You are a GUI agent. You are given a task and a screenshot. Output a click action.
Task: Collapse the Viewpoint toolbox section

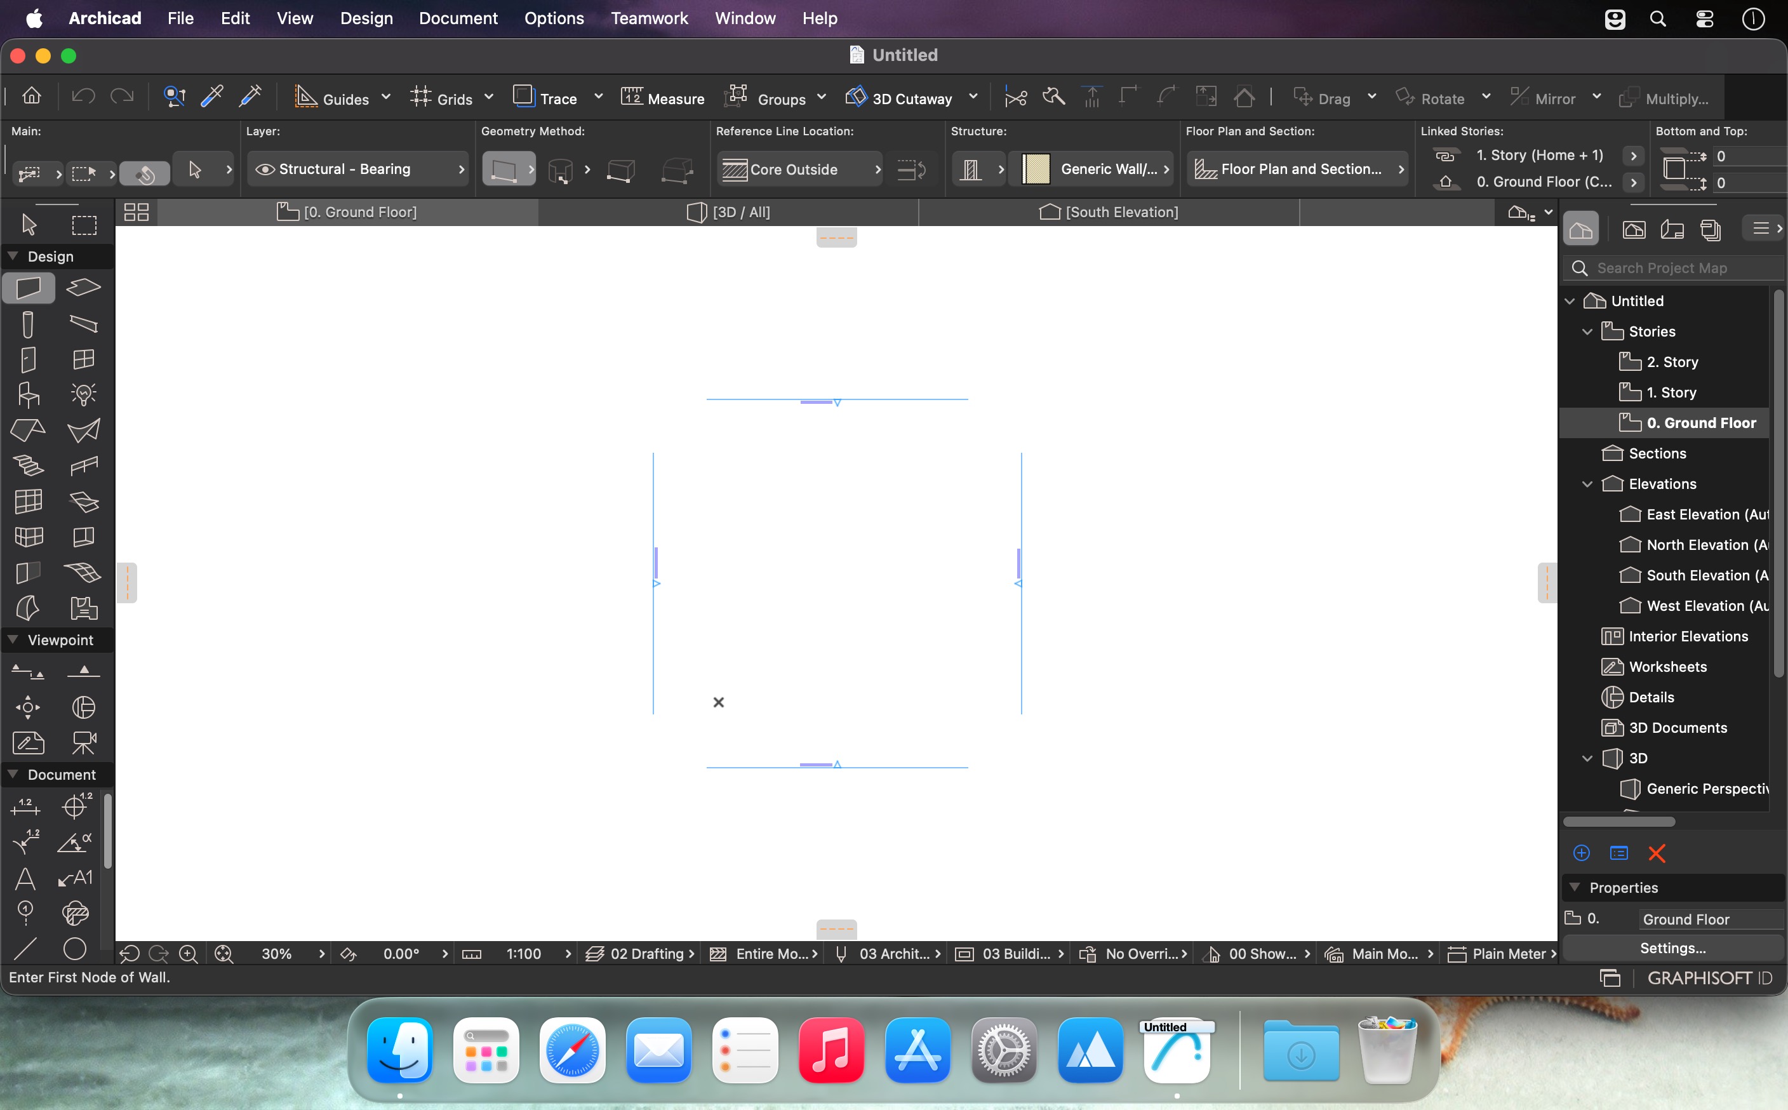tap(13, 639)
